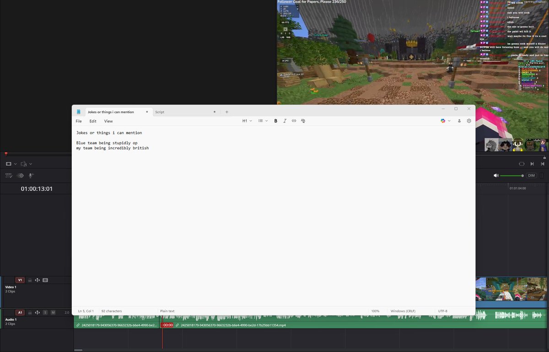Viewport: 549px width, 352px height.
Task: Click the Notepad account profile icon
Action: coord(459,121)
